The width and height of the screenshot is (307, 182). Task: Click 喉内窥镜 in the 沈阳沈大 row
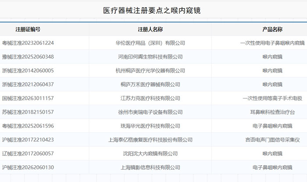click(x=272, y=153)
